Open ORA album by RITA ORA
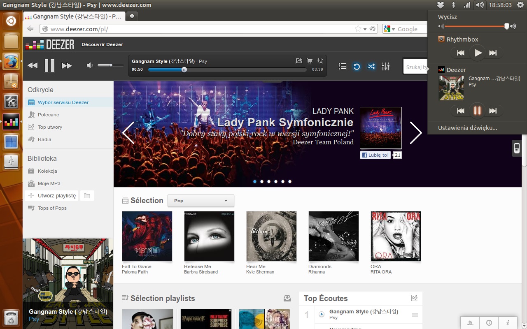527x329 pixels. [396, 236]
